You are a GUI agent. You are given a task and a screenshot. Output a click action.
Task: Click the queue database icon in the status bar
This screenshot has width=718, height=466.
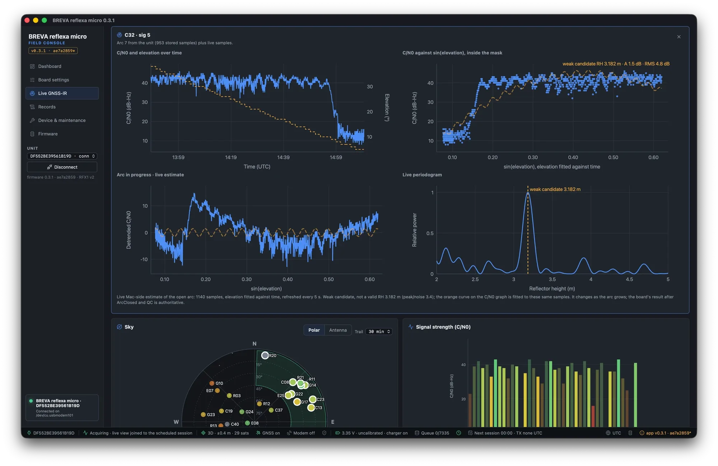[x=417, y=433]
